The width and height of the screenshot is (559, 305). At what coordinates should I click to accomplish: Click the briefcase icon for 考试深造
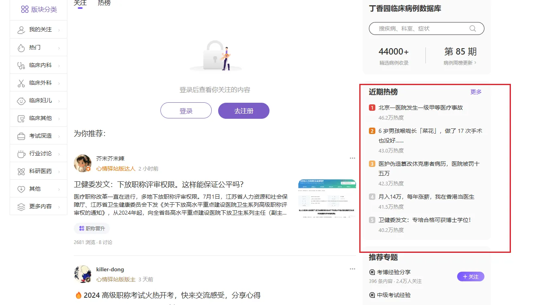[21, 136]
